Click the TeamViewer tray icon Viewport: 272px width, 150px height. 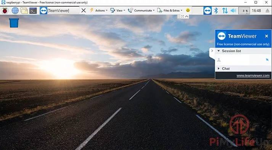(208, 11)
